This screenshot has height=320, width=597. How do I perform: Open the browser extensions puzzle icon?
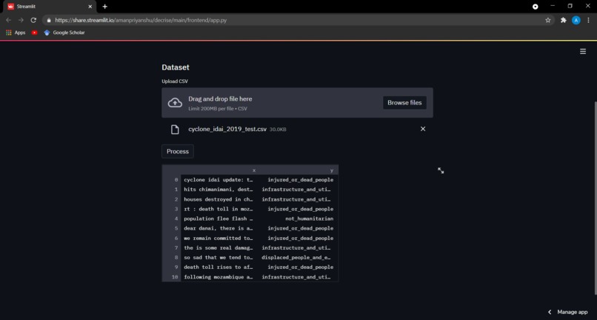coord(564,20)
